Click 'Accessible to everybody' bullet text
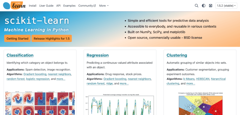The height and width of the screenshot is (115, 240). pyautogui.click(x=172, y=26)
